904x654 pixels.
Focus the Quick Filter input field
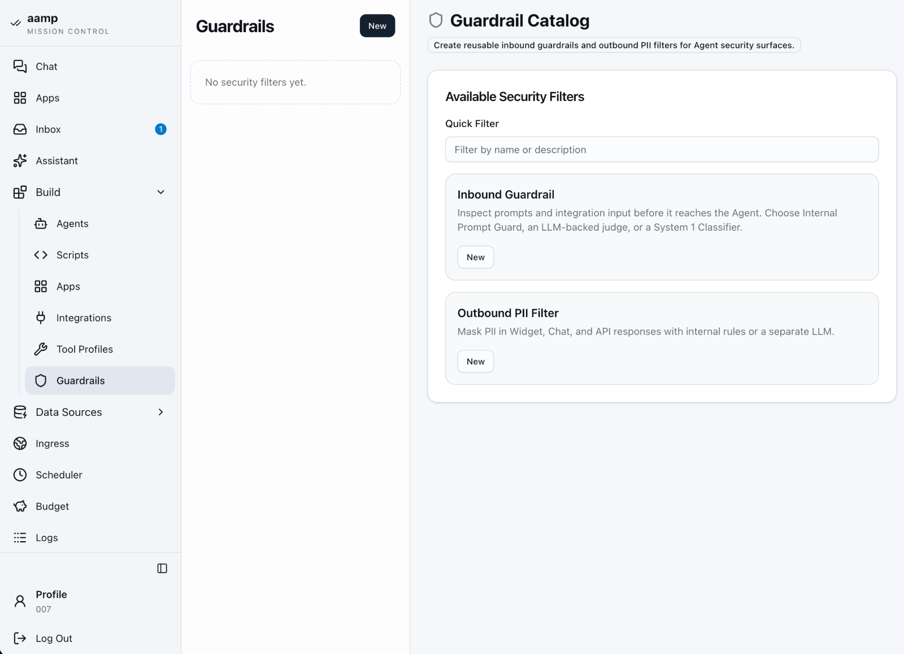click(662, 150)
